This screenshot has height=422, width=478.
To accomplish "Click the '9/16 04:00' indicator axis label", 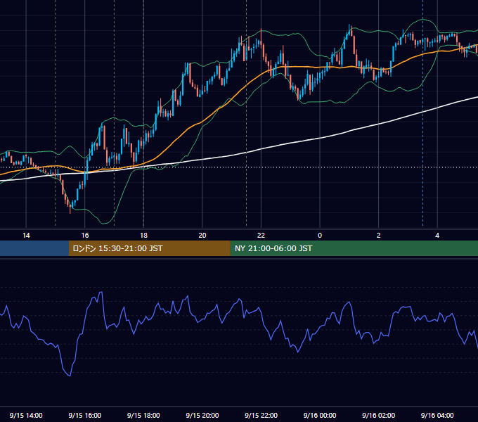I will pyautogui.click(x=437, y=415).
